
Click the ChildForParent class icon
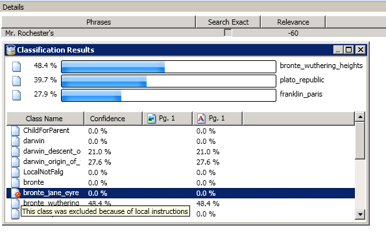pyautogui.click(x=16, y=131)
